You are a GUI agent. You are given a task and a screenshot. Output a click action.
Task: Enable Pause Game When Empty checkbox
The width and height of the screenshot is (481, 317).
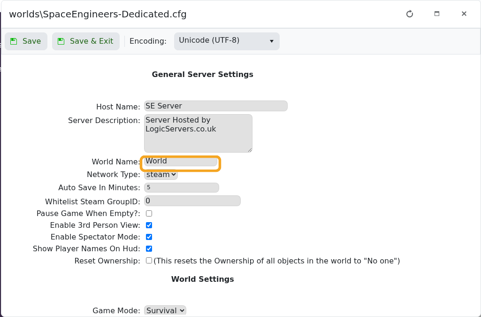click(149, 213)
